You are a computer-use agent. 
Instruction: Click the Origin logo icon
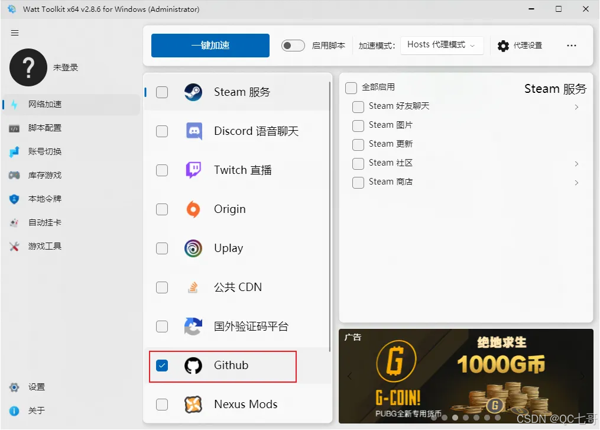point(193,209)
